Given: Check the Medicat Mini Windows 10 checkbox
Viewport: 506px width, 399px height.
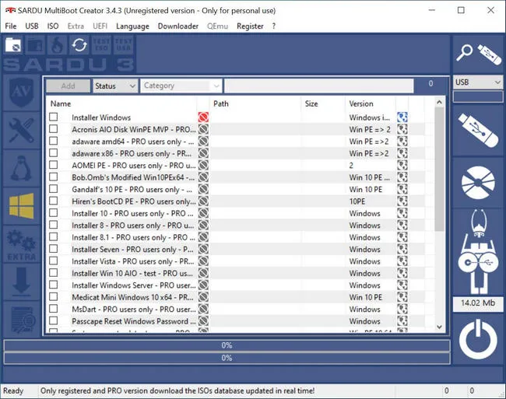Looking at the screenshot, I should [x=54, y=297].
